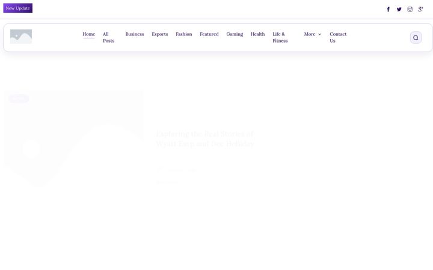The height and width of the screenshot is (270, 433).
Task: Click the faded featured post thumbnail
Action: (73, 139)
